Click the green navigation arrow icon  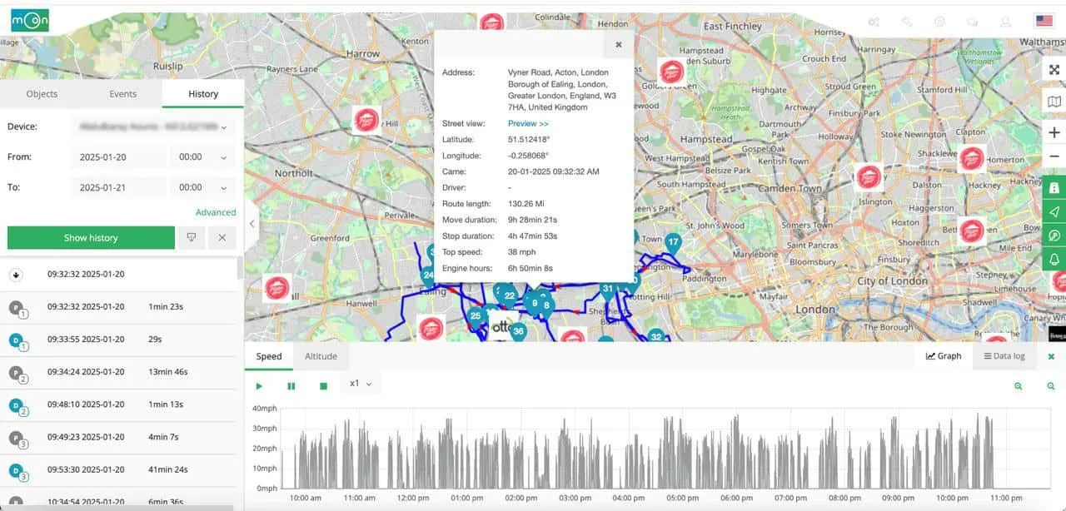pos(1054,211)
